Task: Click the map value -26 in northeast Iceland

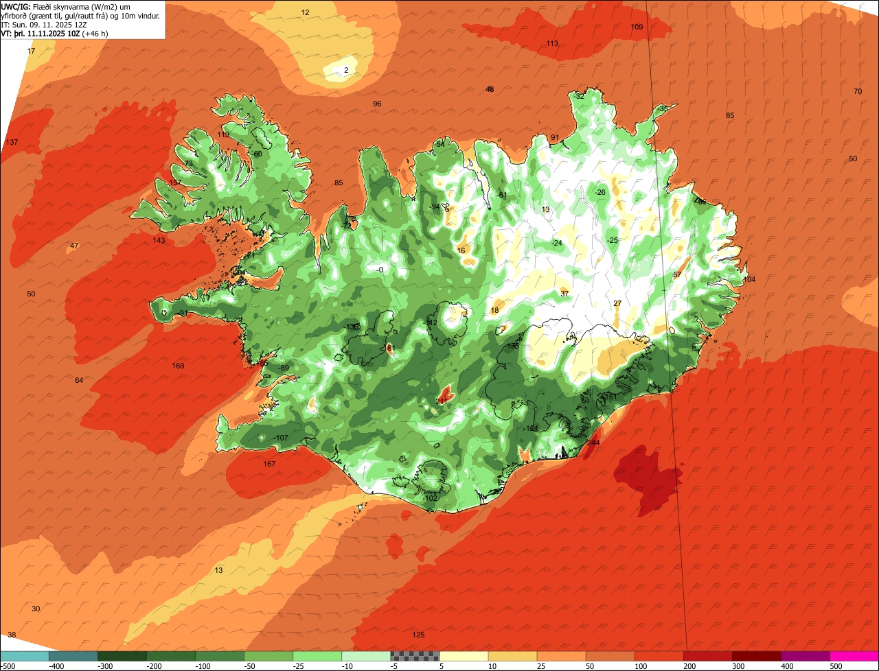Action: [600, 192]
